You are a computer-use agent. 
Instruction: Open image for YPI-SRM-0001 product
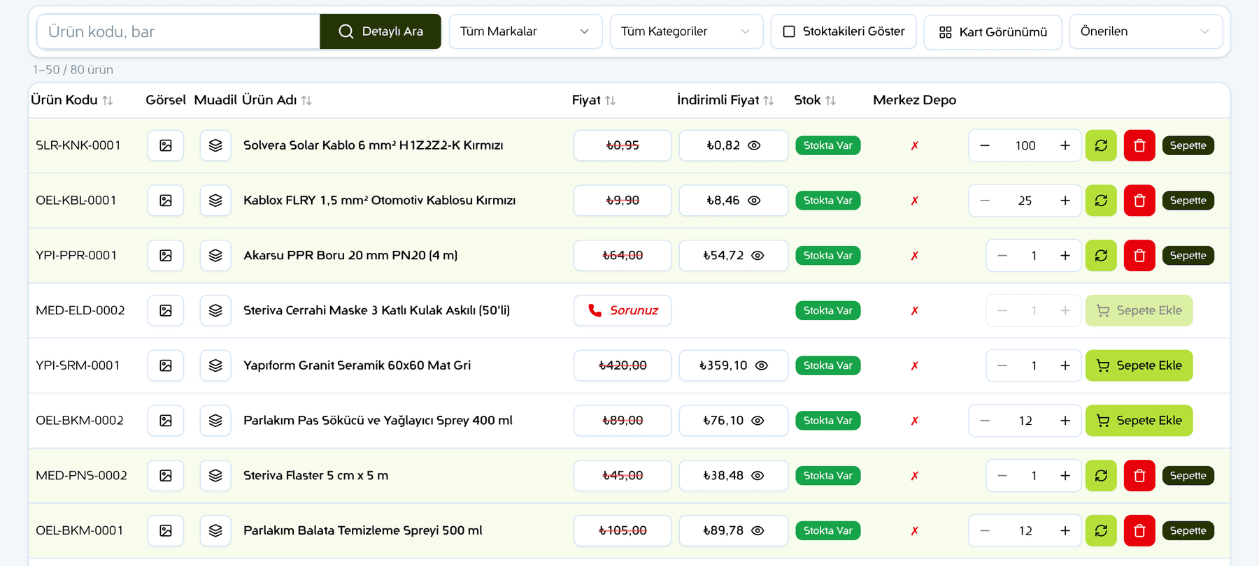click(166, 365)
